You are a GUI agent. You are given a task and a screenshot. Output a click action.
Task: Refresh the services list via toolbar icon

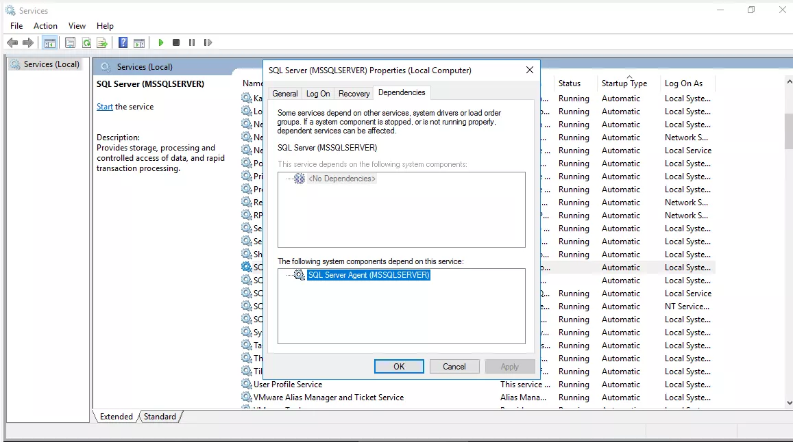point(86,43)
